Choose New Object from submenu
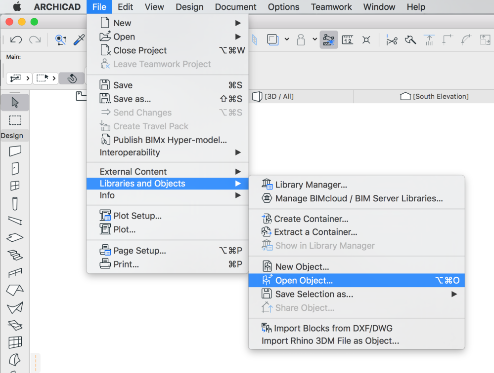494x373 pixels. (x=357, y=267)
